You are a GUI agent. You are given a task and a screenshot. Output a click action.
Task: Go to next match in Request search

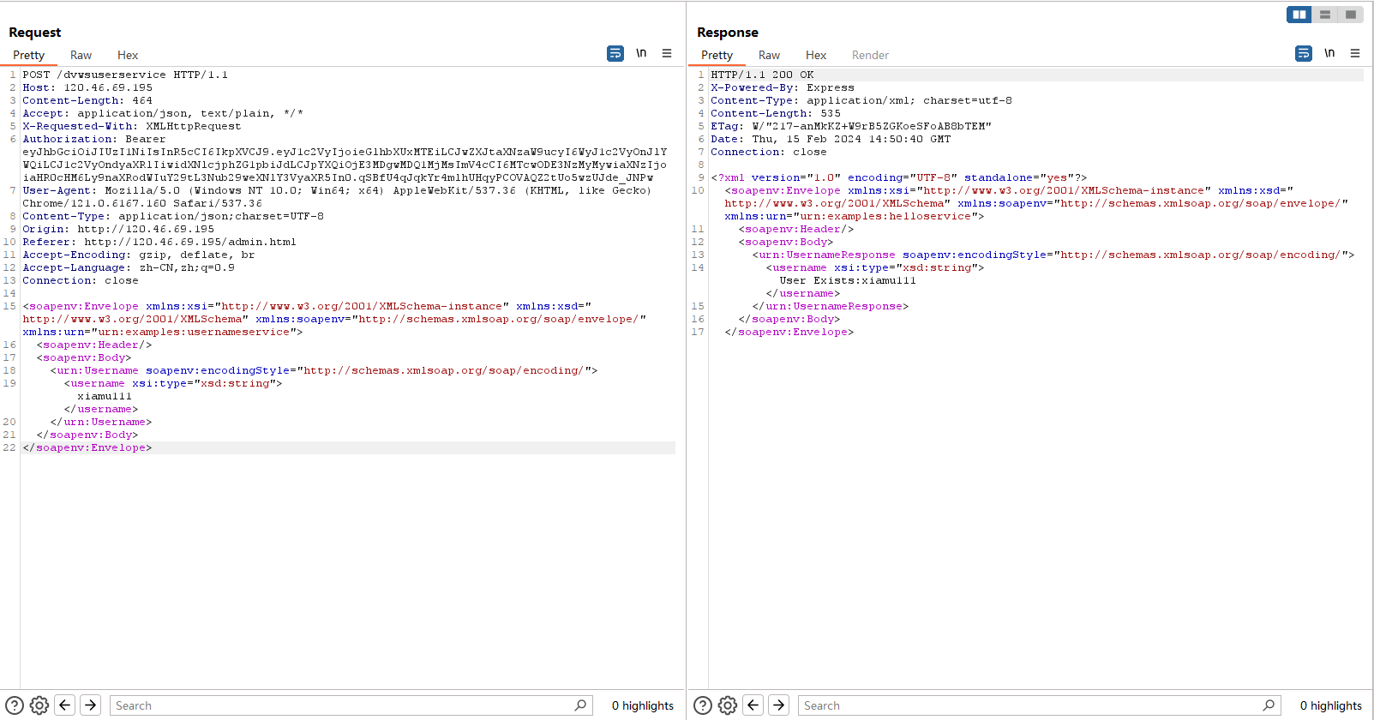pyautogui.click(x=91, y=705)
